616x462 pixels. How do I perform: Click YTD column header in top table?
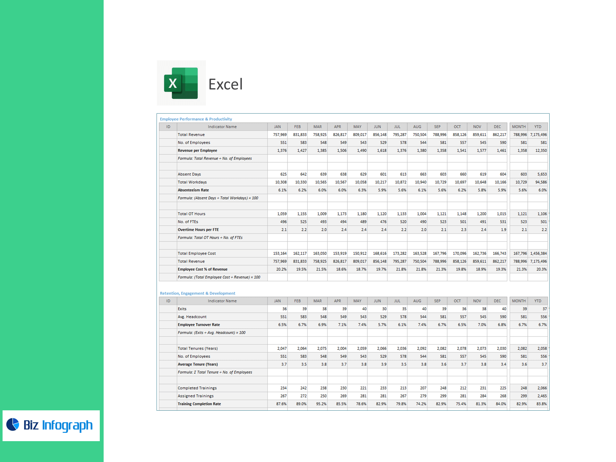coord(538,127)
